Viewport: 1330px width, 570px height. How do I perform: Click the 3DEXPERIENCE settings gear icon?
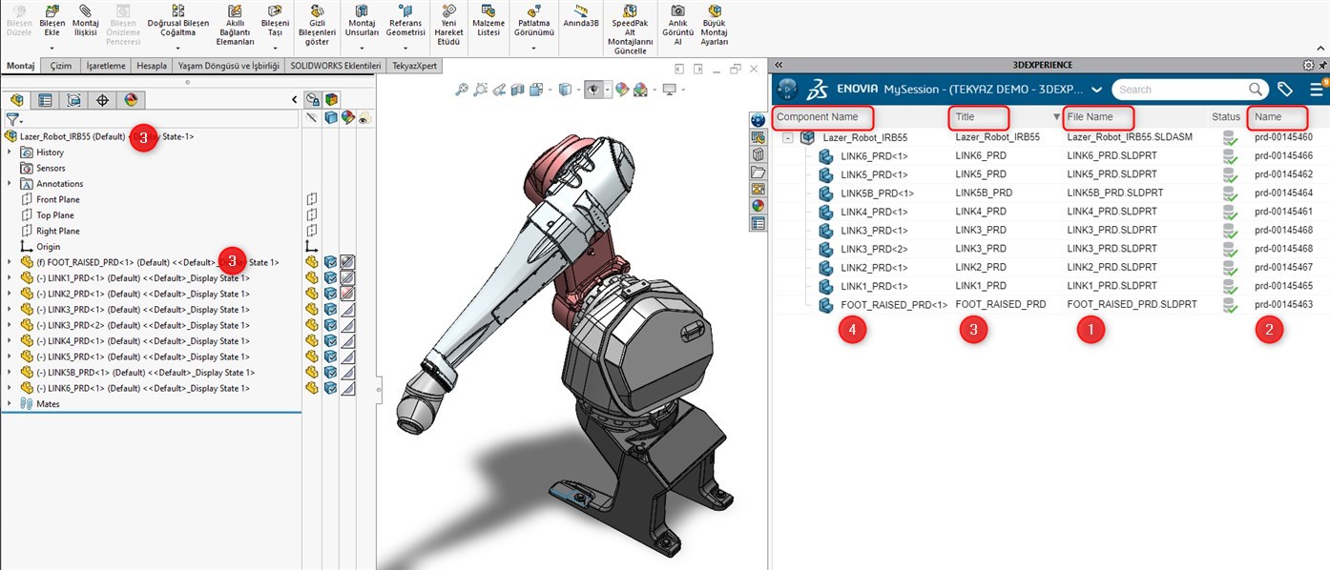click(x=1308, y=65)
